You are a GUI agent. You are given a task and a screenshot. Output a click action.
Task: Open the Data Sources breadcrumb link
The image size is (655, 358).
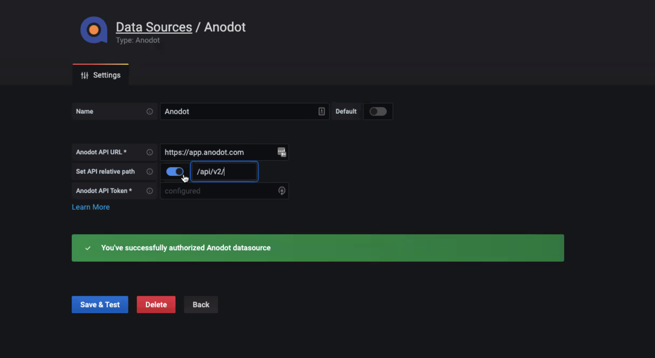click(154, 27)
